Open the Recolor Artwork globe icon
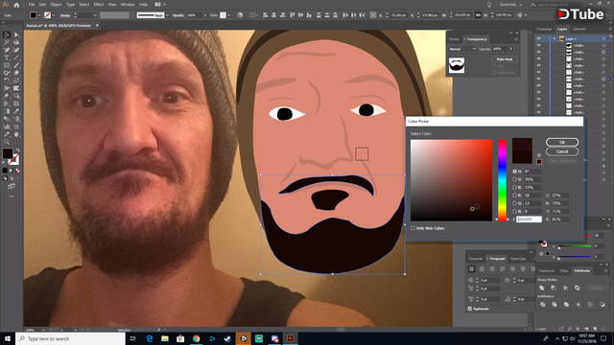The height and width of the screenshot is (345, 614). [240, 15]
